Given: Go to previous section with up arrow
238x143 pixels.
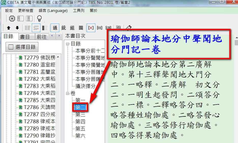Looking at the screenshot, I should pos(9,28).
